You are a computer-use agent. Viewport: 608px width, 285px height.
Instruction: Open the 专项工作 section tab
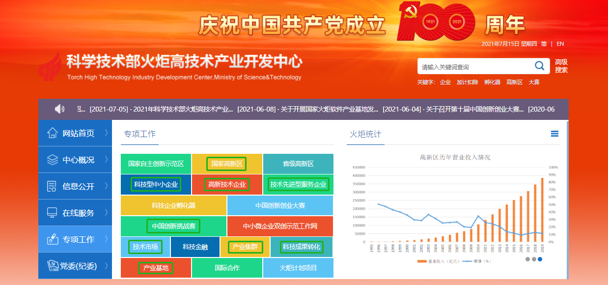coord(139,134)
